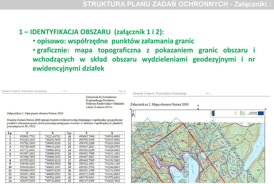Click the left-page header 'Dziennik Urzędowy Województwa Pomorskiego'

(x=25, y=91)
